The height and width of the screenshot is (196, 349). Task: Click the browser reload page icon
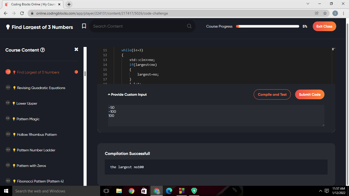(22, 13)
